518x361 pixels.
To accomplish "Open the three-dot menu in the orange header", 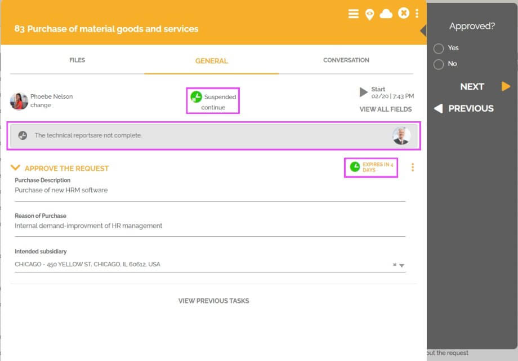I will tap(417, 14).
